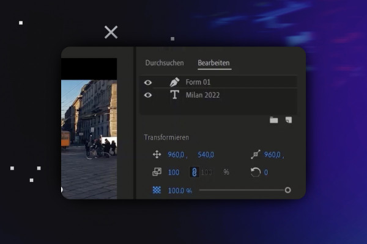
Task: Select the Milan 2022 text layer name
Action: [x=202, y=95]
